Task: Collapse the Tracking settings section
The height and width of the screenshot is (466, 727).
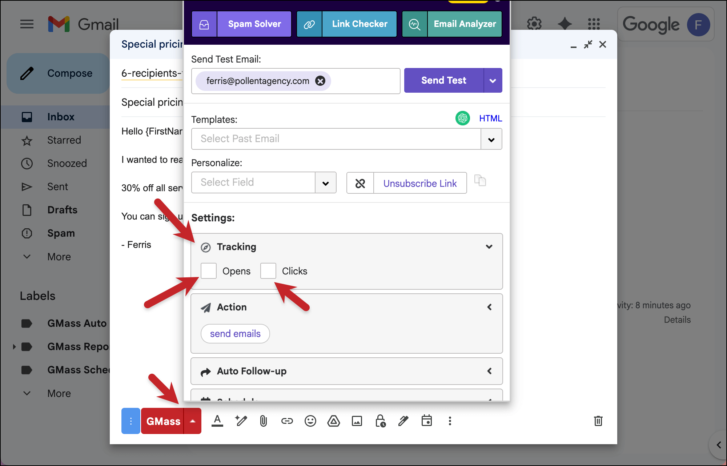Action: pos(489,247)
